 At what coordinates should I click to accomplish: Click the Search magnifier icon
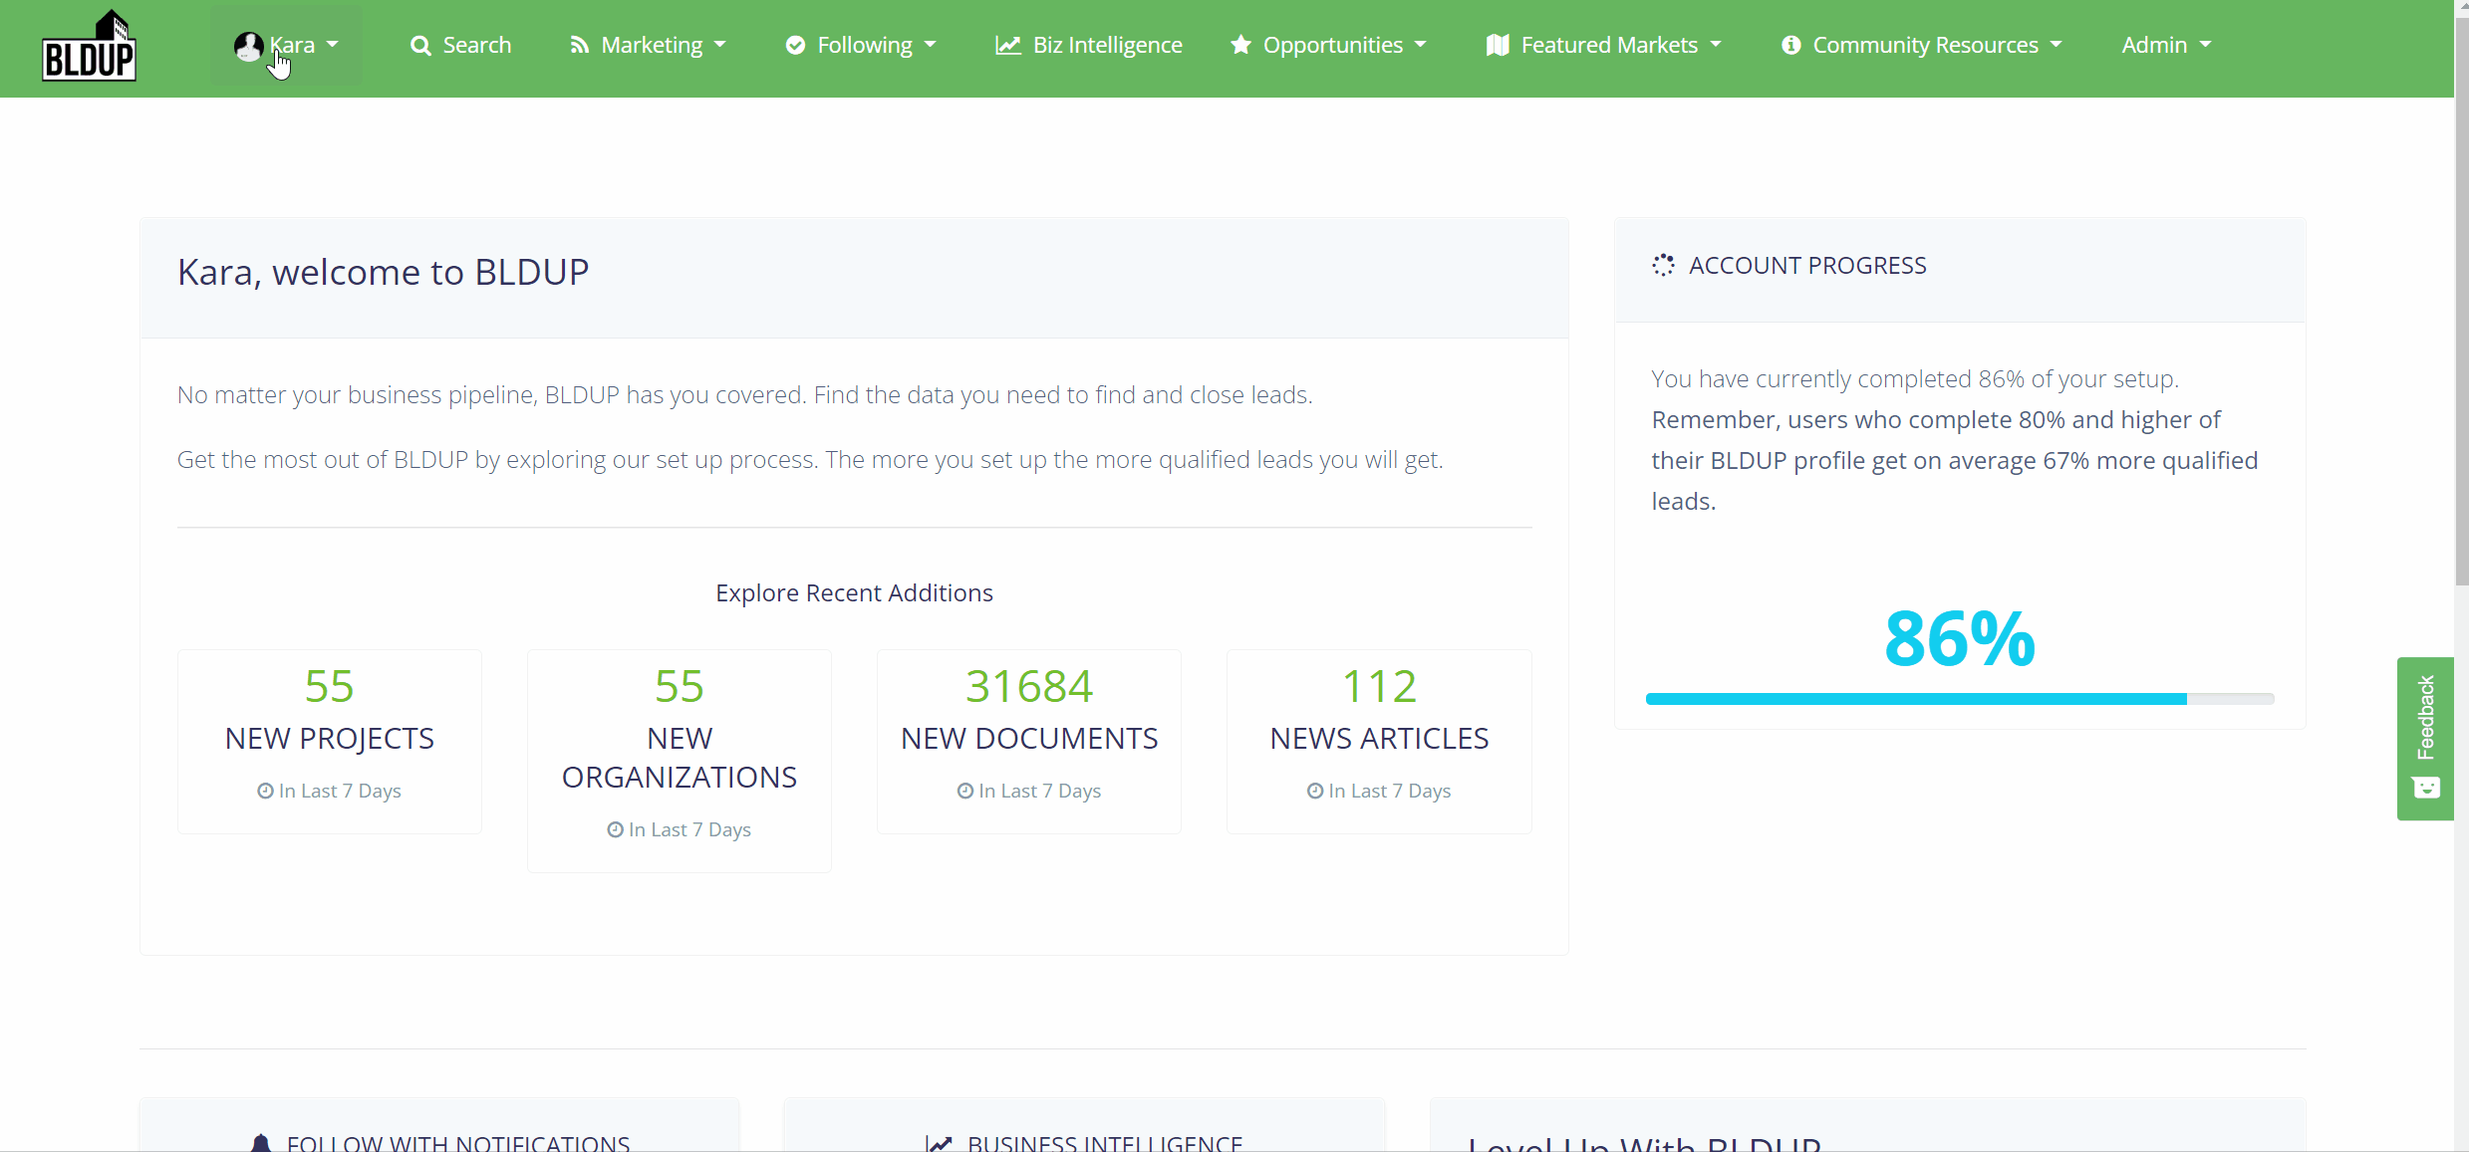click(420, 46)
